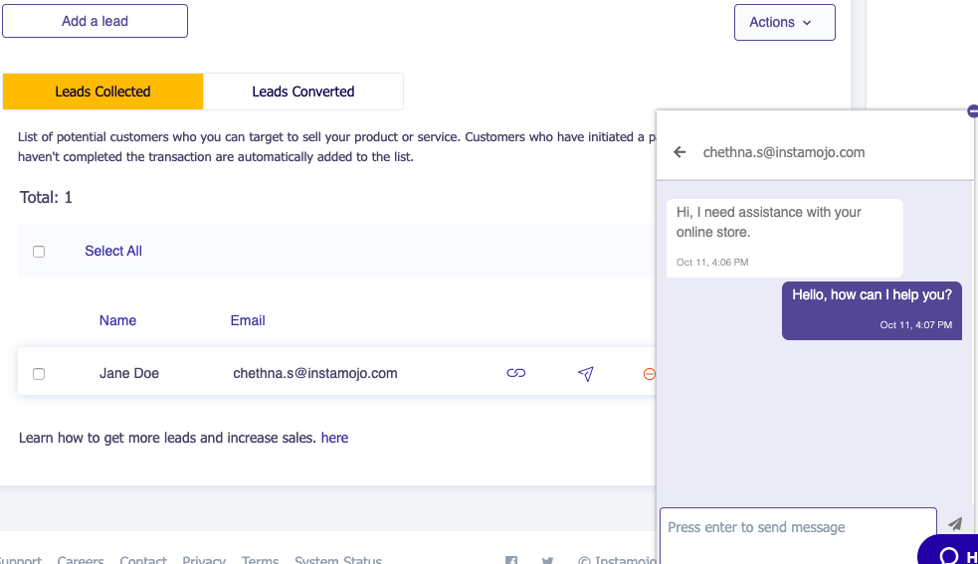Focus the 'Press enter to send message' field
This screenshot has width=978, height=564.
pos(798,527)
